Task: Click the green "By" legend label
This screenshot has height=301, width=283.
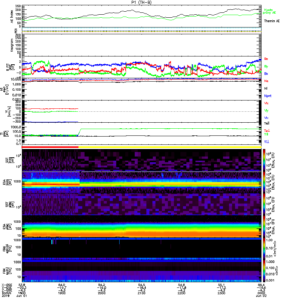Action: [266, 67]
